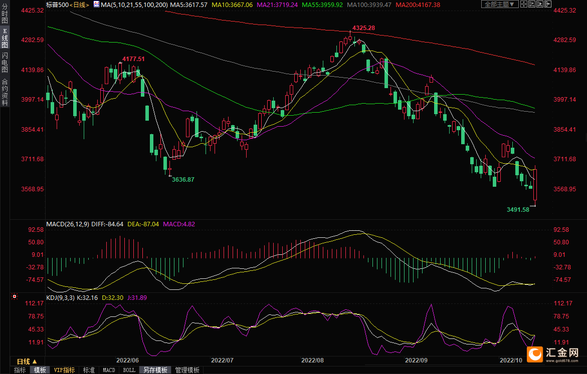Click the J:31.89 value

coord(137,298)
